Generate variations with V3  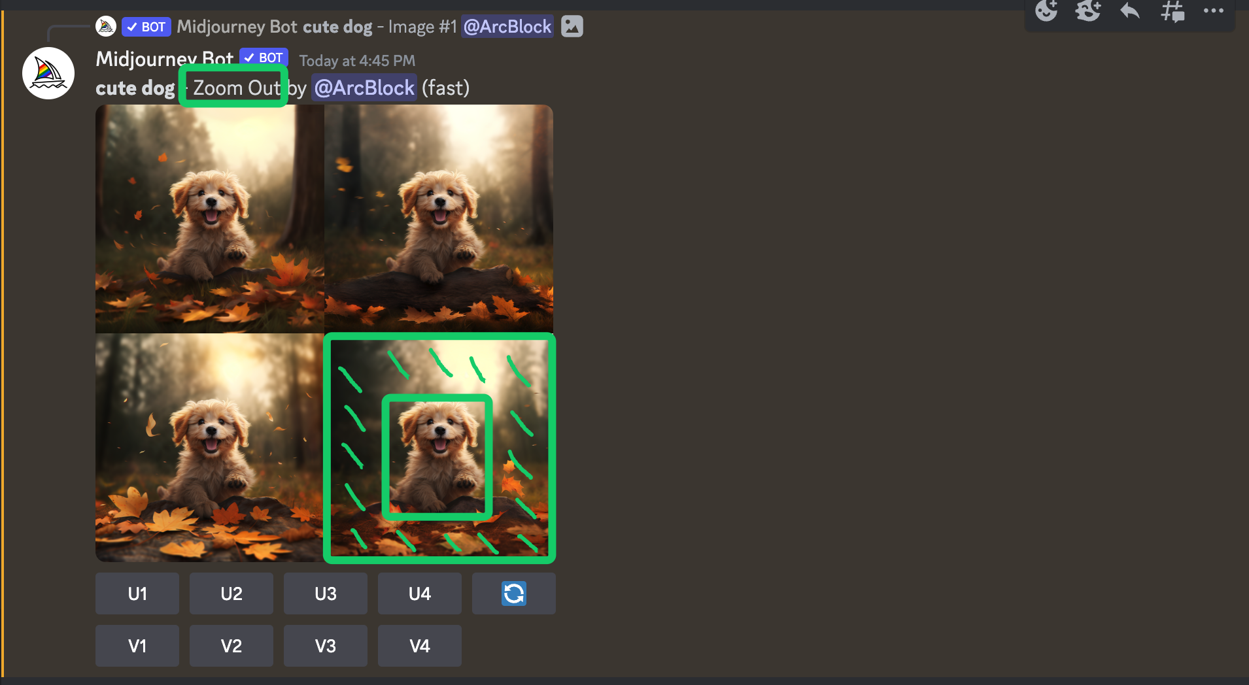click(326, 646)
